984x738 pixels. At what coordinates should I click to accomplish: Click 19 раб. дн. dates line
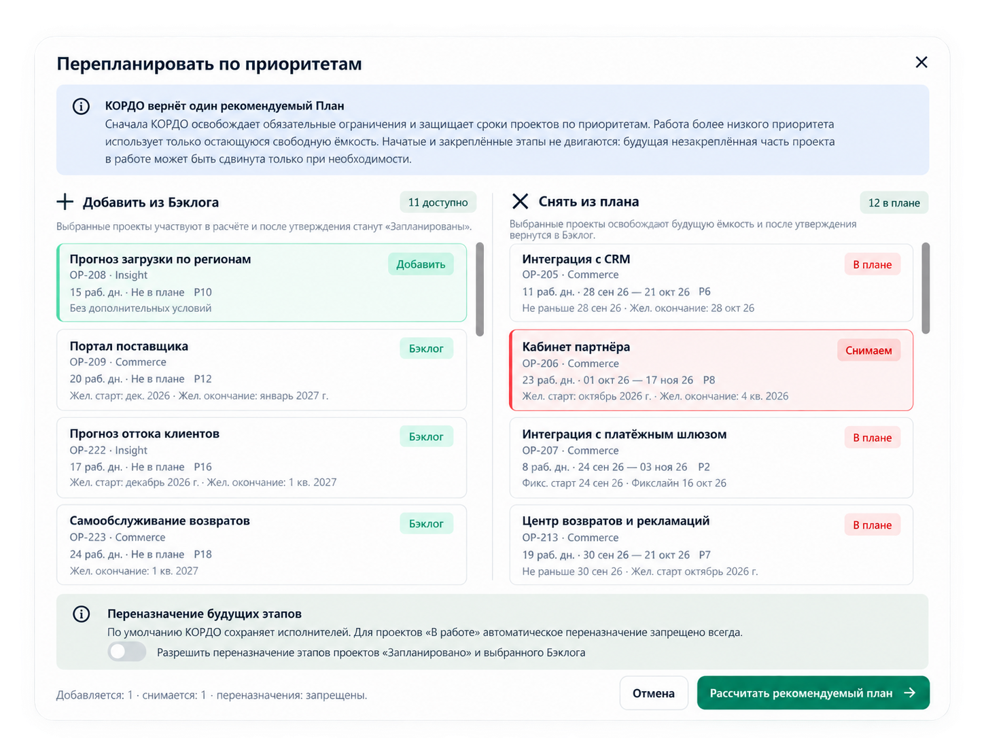pos(616,555)
